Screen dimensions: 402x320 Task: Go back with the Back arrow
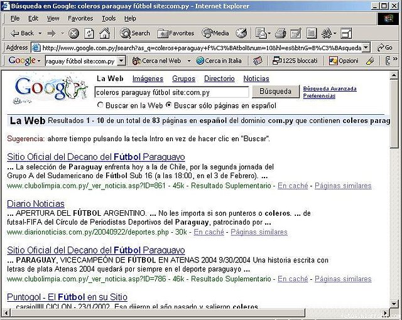tap(22, 33)
